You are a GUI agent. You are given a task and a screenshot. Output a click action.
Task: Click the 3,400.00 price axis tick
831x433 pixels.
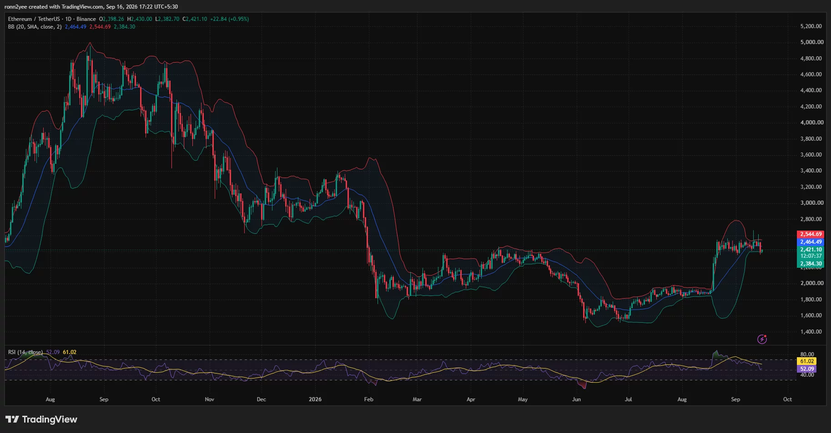click(811, 171)
